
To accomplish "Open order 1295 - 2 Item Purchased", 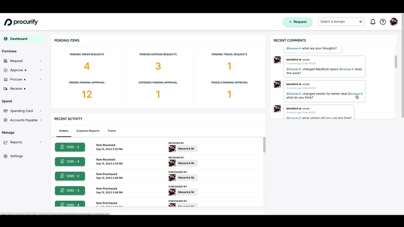I will [x=70, y=176].
